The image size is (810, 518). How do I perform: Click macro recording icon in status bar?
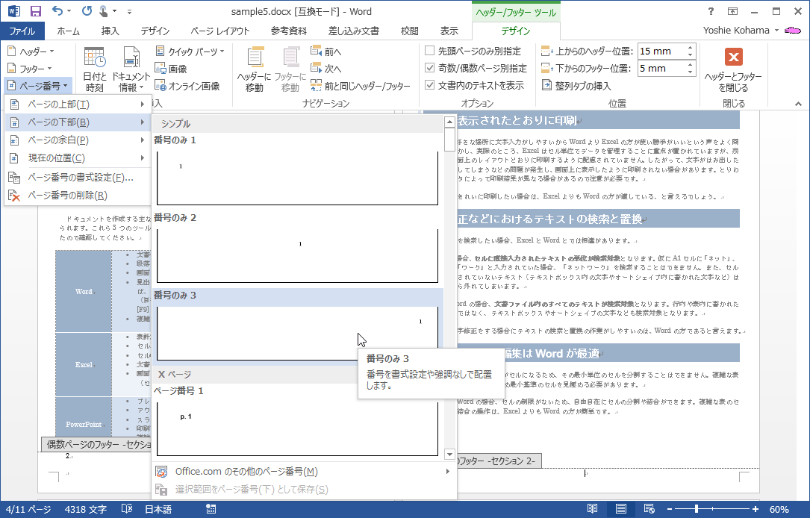click(211, 509)
